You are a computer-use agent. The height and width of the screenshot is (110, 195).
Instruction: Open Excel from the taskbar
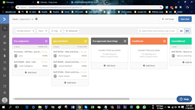[92, 107]
